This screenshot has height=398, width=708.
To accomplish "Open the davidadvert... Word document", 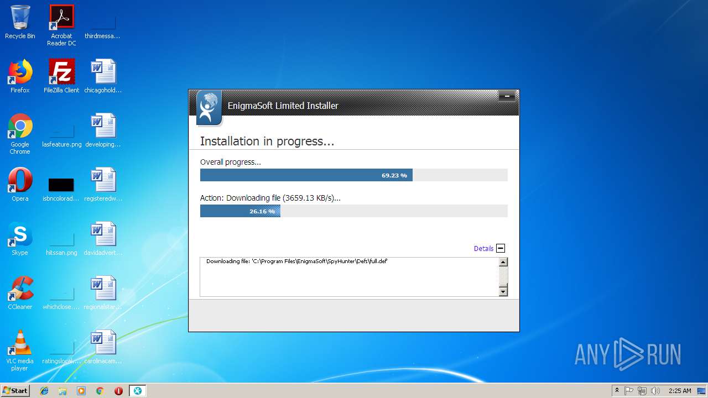I will click(x=102, y=239).
